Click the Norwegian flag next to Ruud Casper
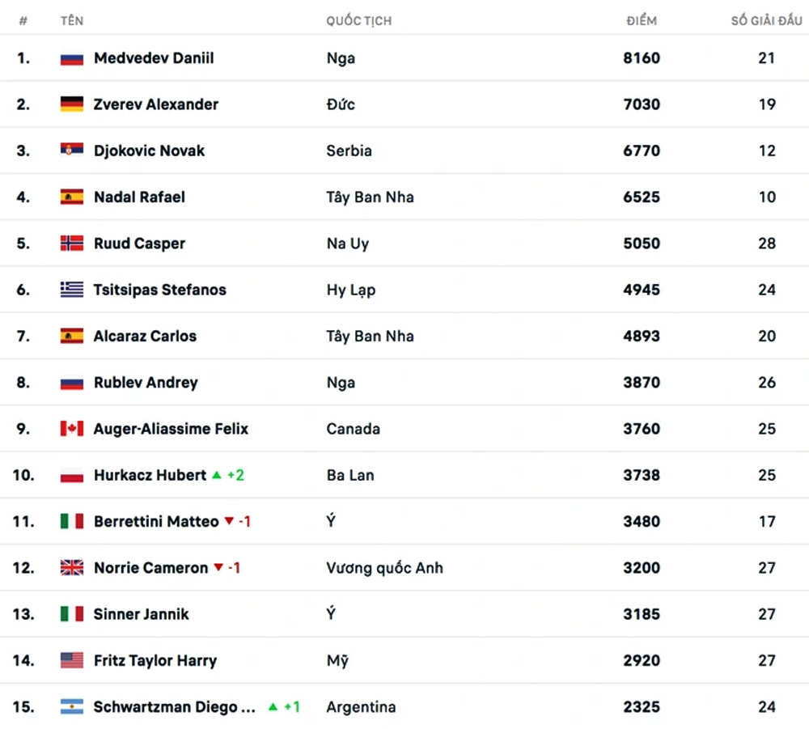 pos(72,243)
